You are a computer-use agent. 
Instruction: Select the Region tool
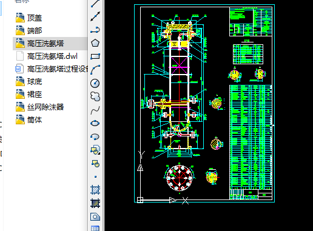pyautogui.click(x=95, y=217)
